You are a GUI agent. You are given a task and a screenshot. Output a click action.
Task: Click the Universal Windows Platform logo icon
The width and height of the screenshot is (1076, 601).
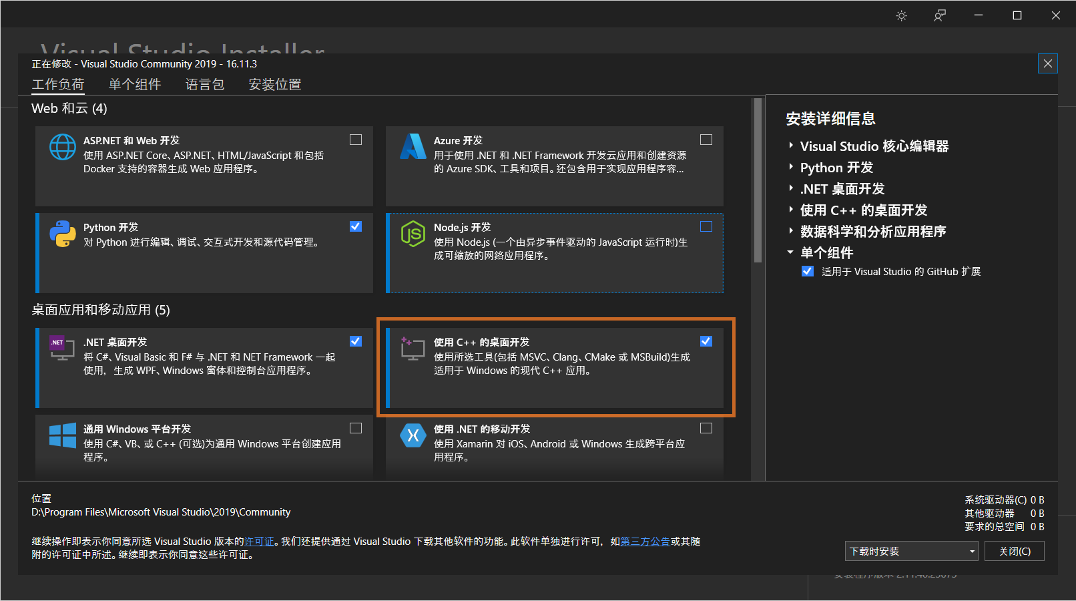[x=63, y=435]
